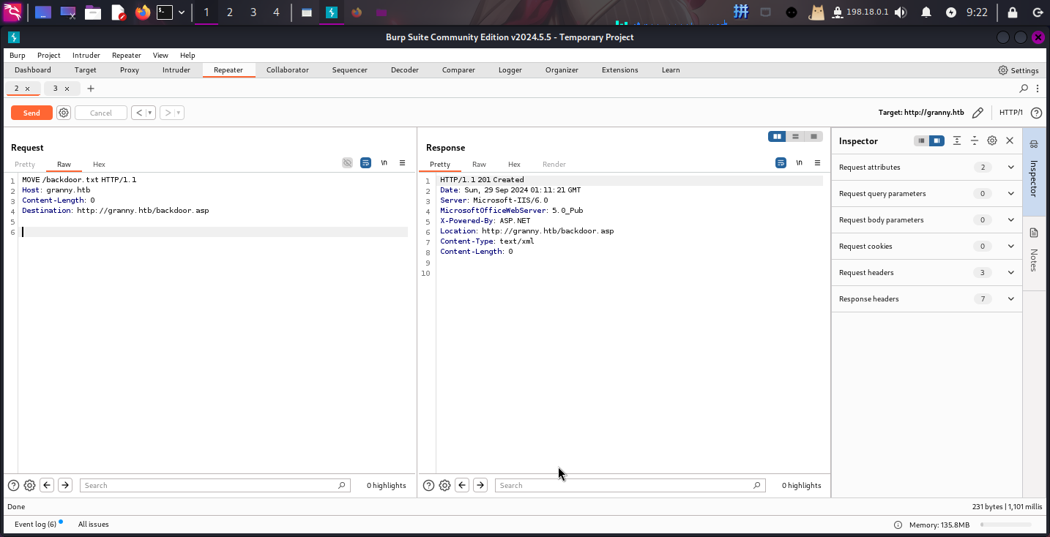Open volume control in system tray
The height and width of the screenshot is (537, 1050).
901,12
